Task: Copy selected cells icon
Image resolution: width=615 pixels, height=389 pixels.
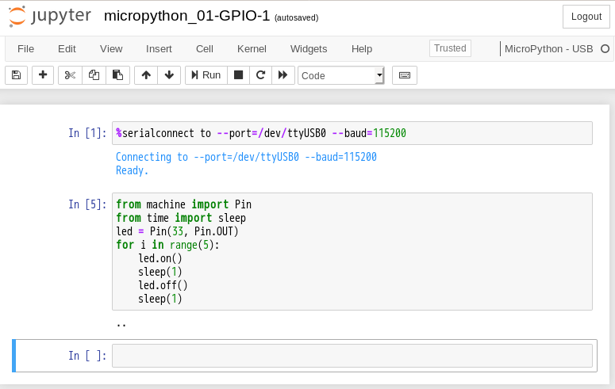Action: [94, 75]
